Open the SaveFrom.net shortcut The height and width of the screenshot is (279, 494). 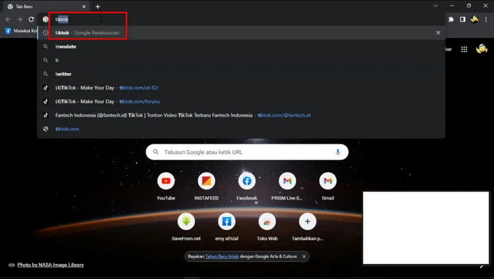pos(186,227)
